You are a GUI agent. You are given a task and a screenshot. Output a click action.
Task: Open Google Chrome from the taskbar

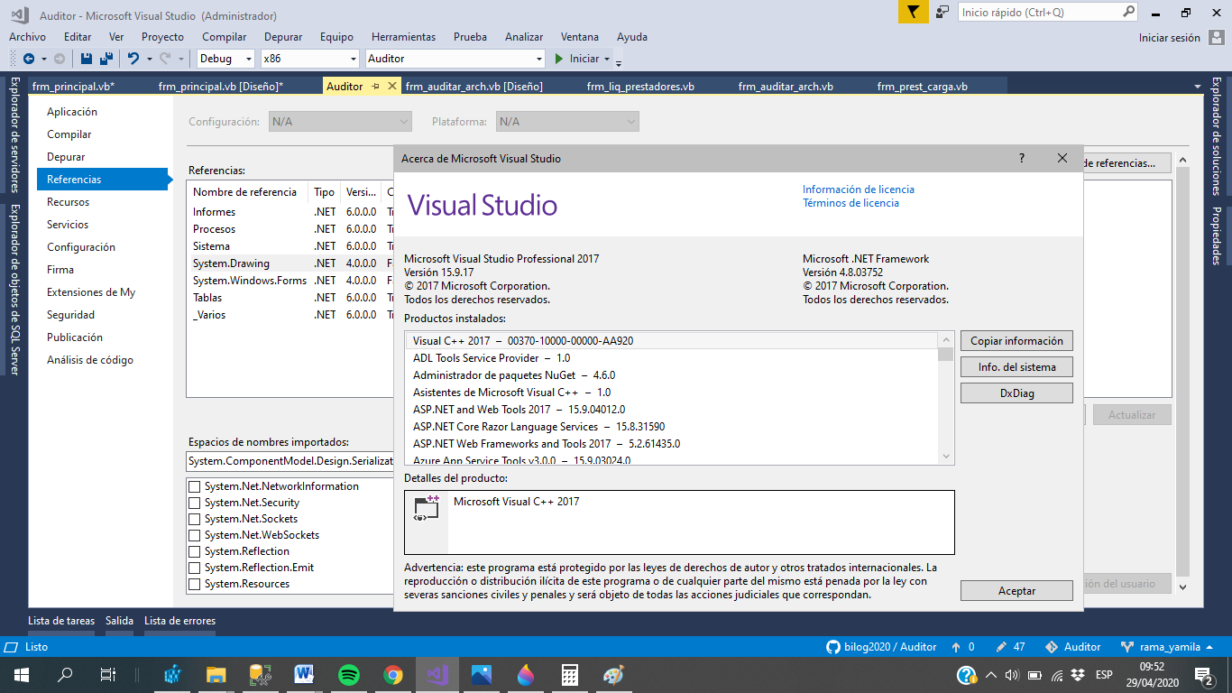click(x=392, y=675)
